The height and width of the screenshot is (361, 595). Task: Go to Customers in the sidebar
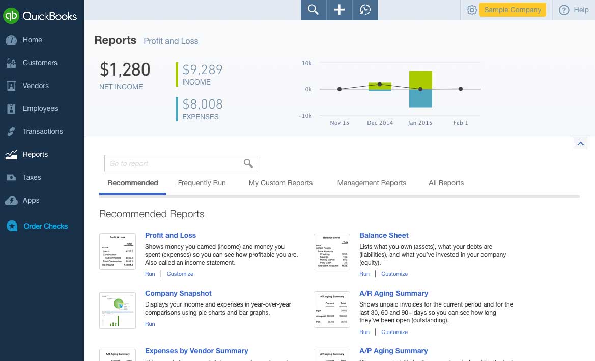click(40, 63)
